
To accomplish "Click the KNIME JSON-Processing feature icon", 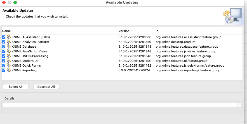I will pos(9,56).
